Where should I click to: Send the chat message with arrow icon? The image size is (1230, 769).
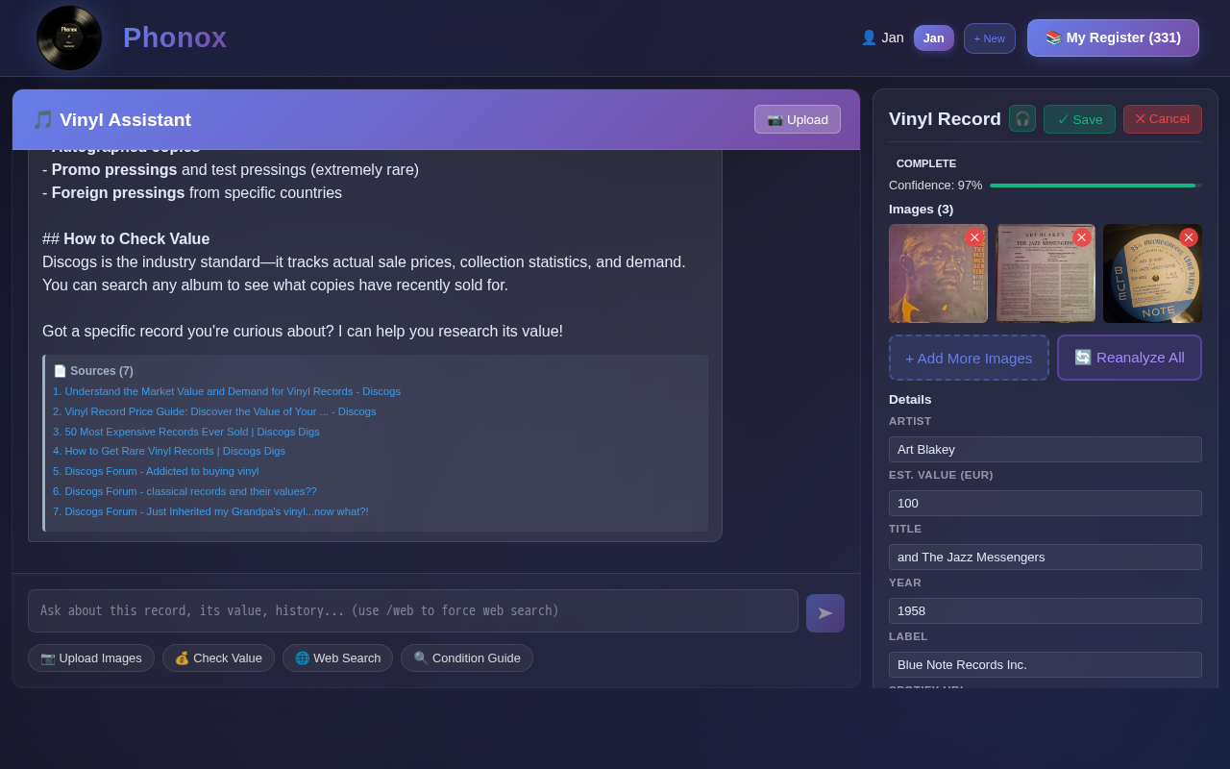(825, 613)
